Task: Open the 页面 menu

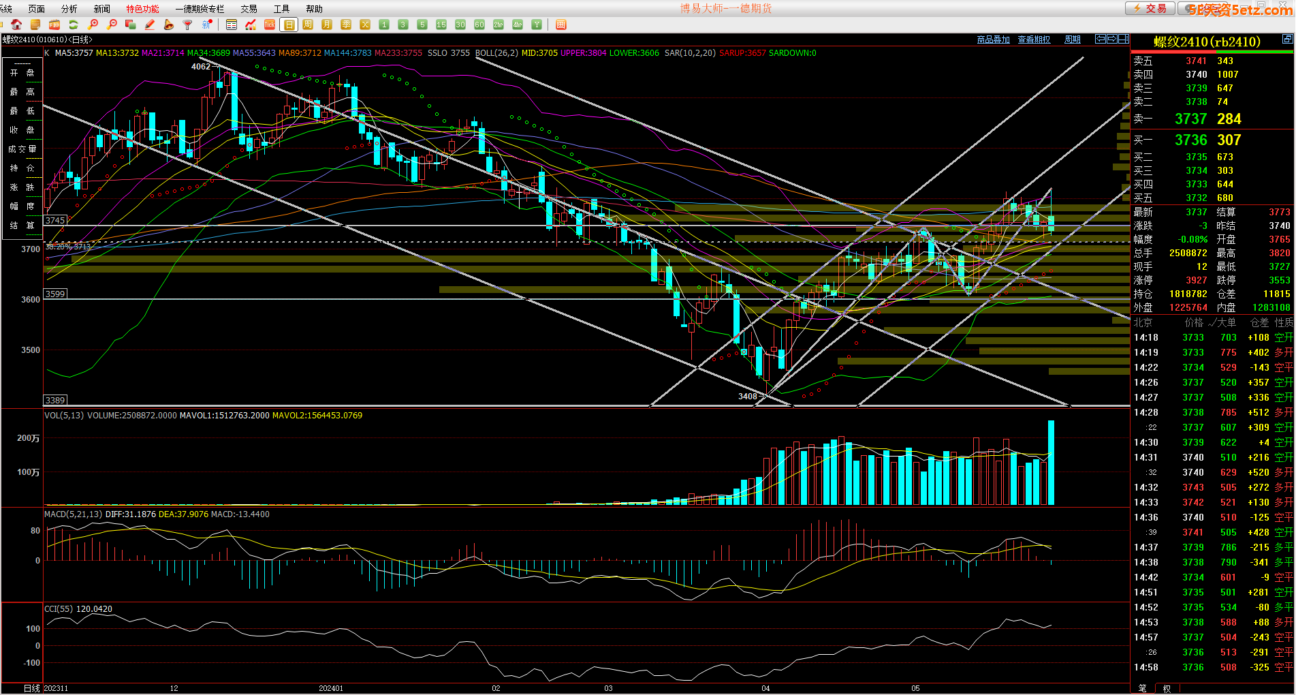Action: tap(37, 9)
